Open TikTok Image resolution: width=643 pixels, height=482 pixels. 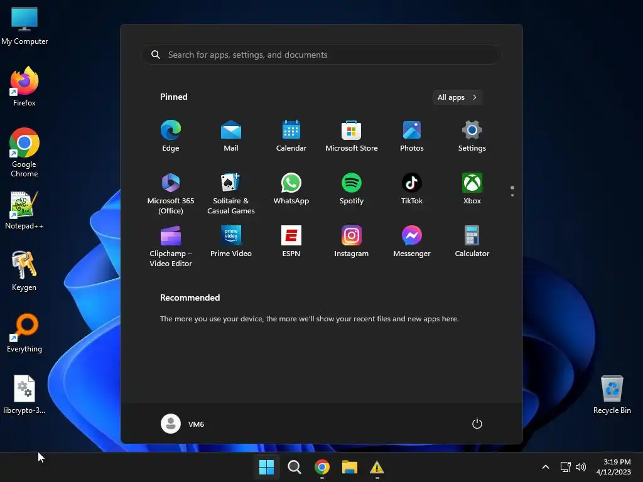412,189
